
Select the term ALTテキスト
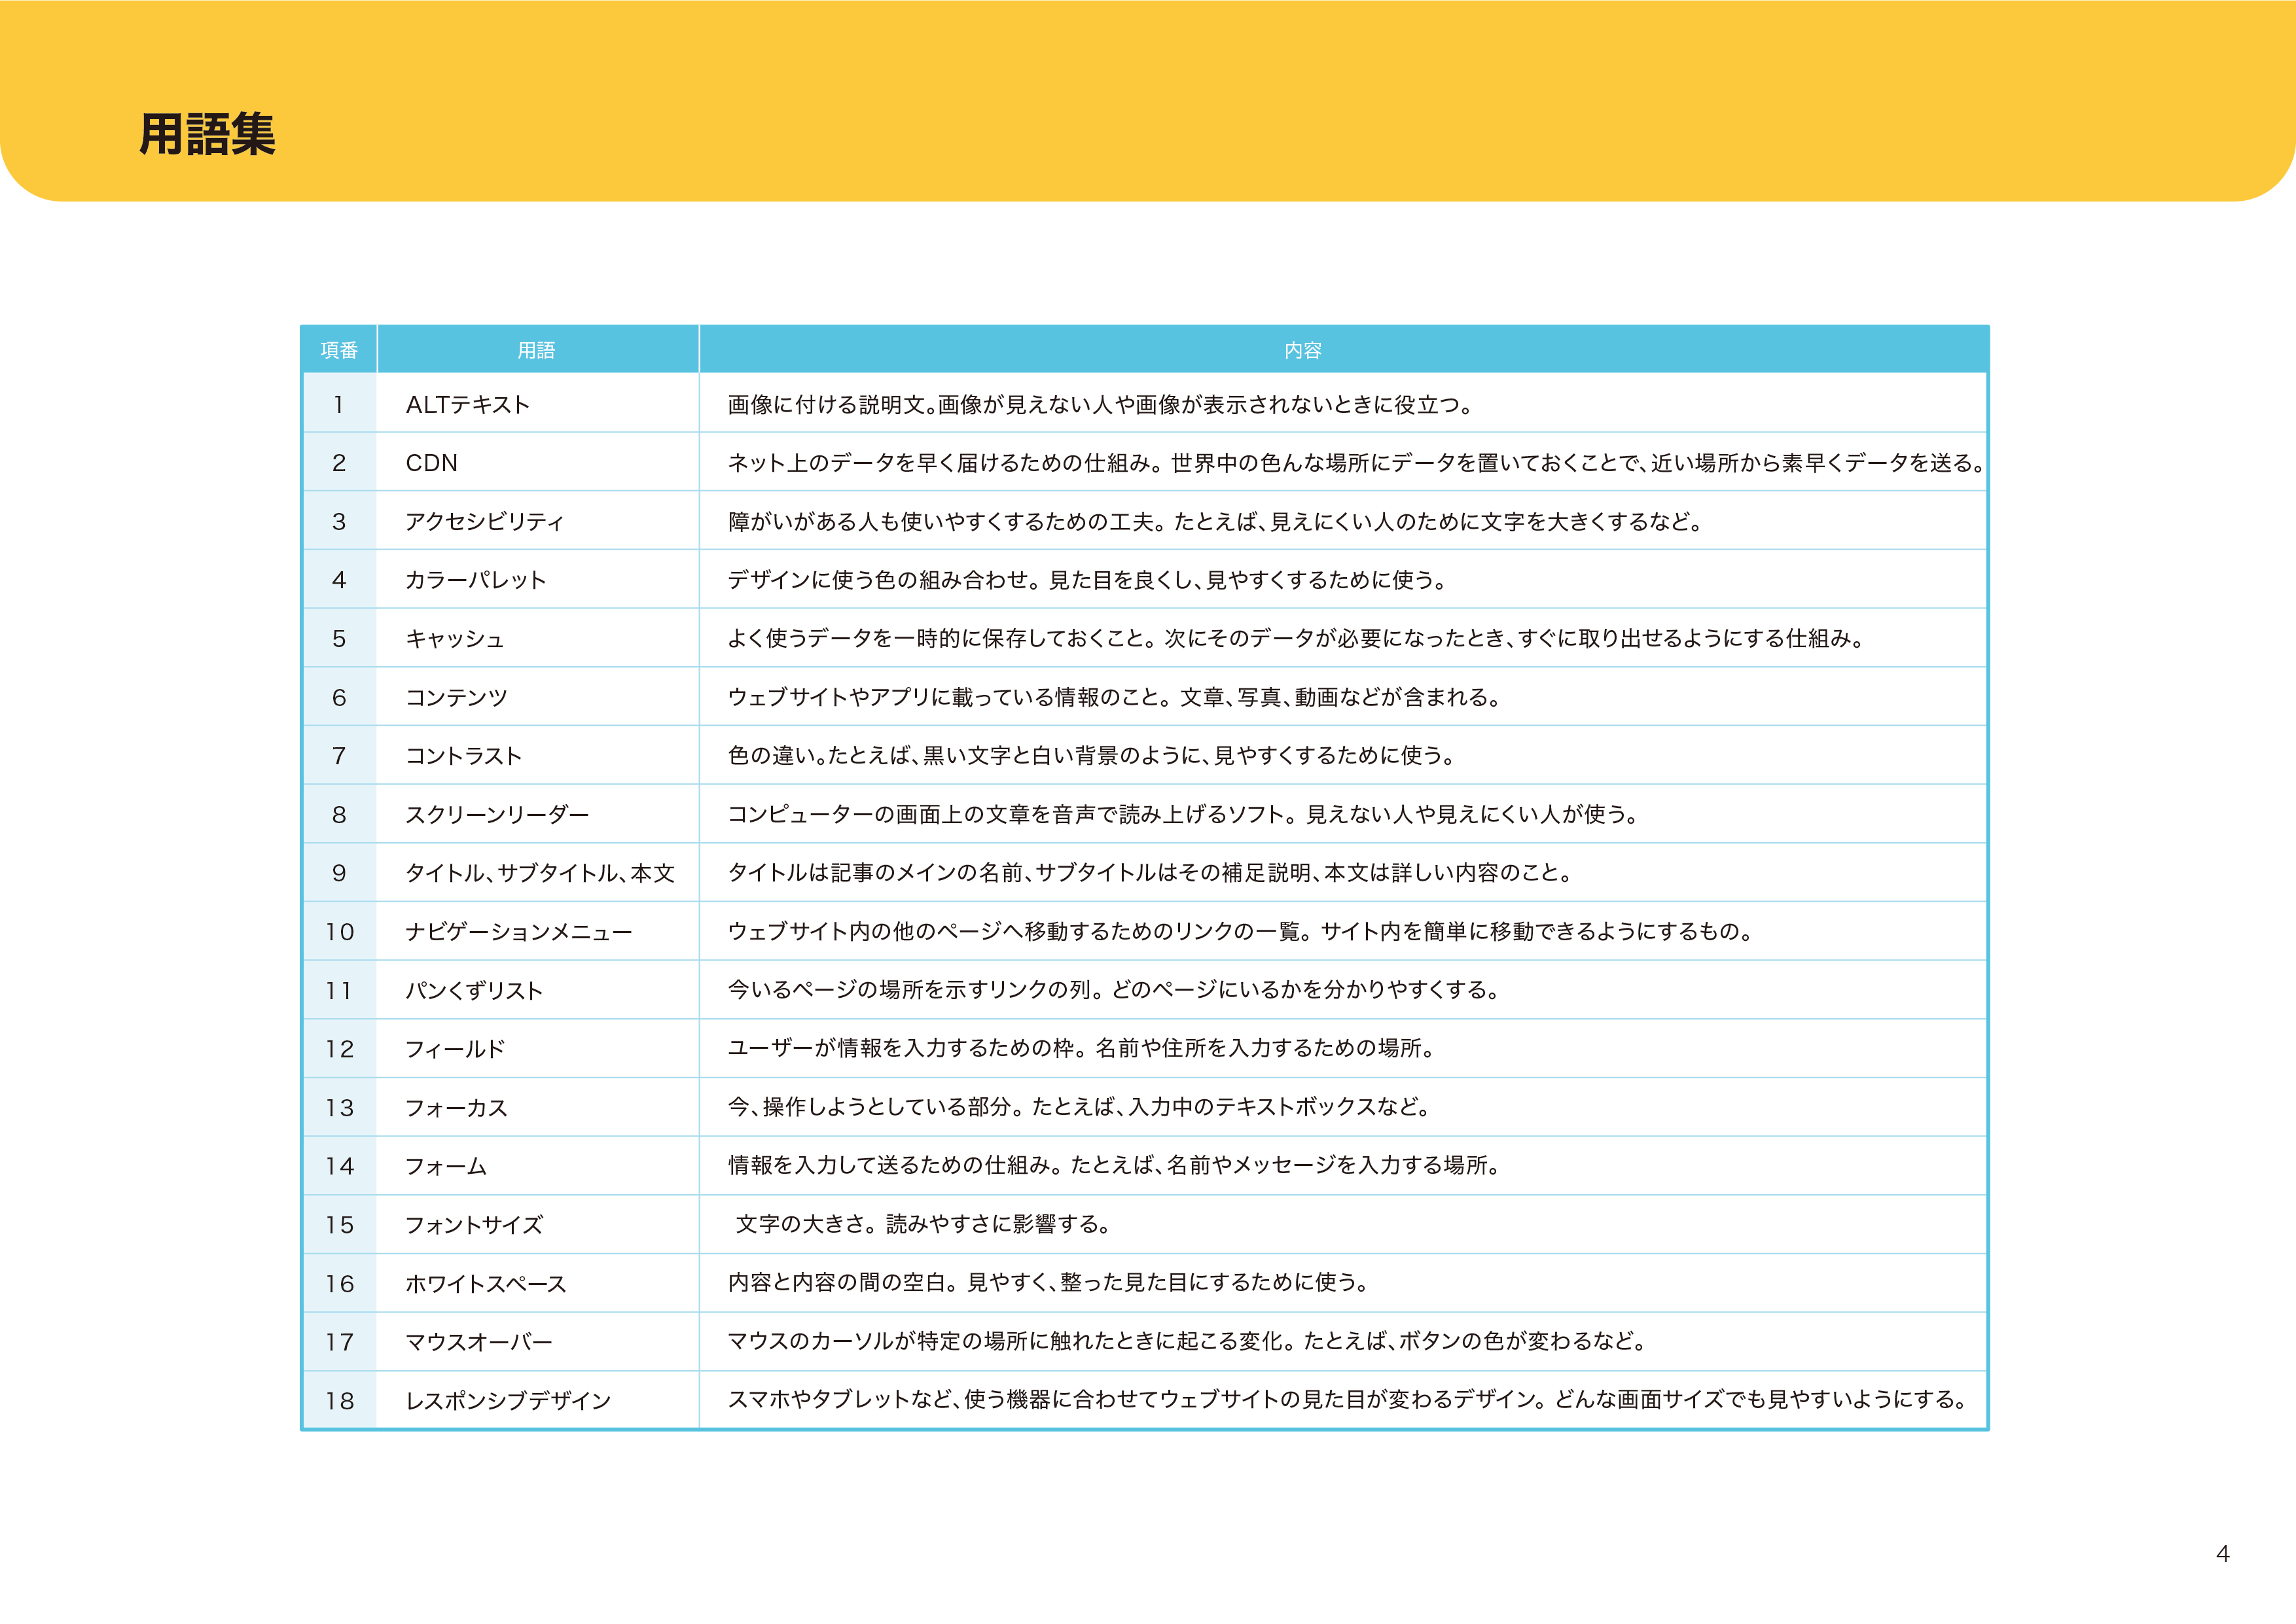point(468,405)
